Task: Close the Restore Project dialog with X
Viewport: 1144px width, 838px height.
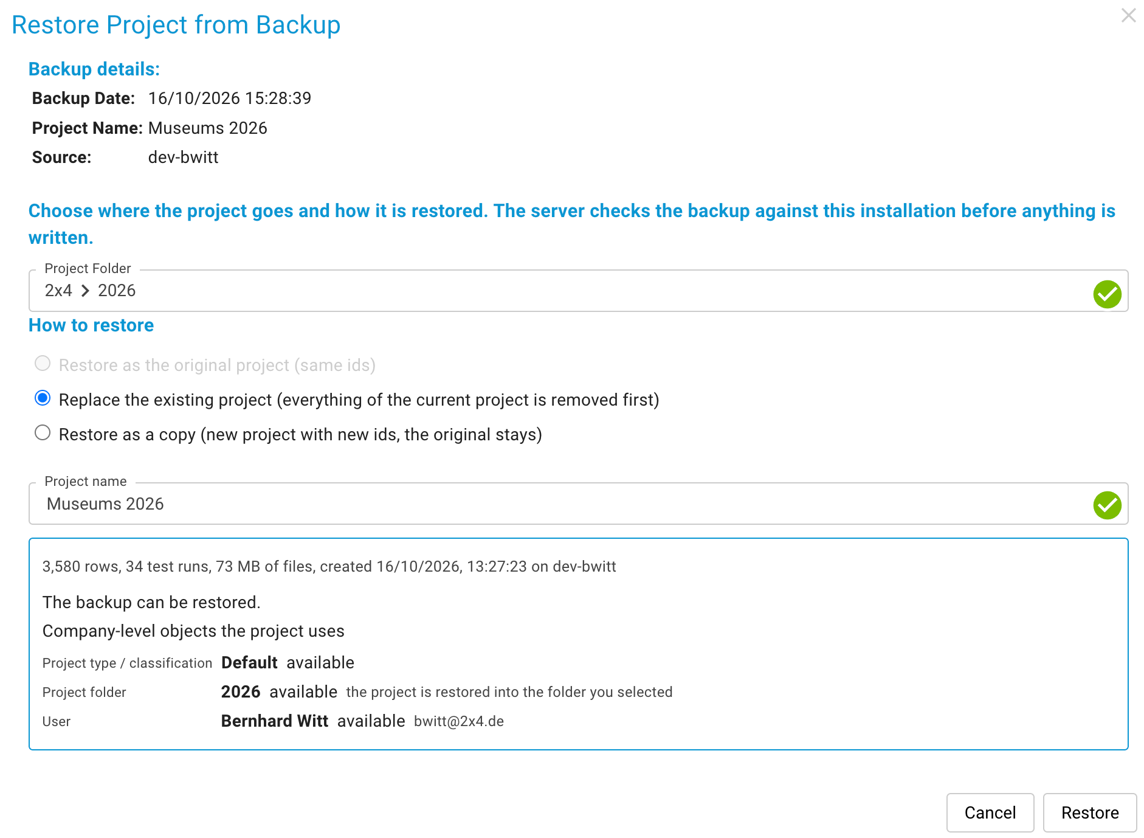Action: tap(1128, 15)
